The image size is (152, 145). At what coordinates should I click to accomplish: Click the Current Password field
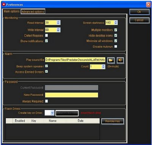click(x=72, y=88)
